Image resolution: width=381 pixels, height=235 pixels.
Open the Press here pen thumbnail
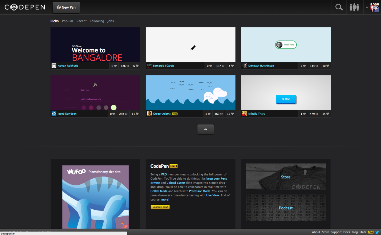pyautogui.click(x=286, y=45)
